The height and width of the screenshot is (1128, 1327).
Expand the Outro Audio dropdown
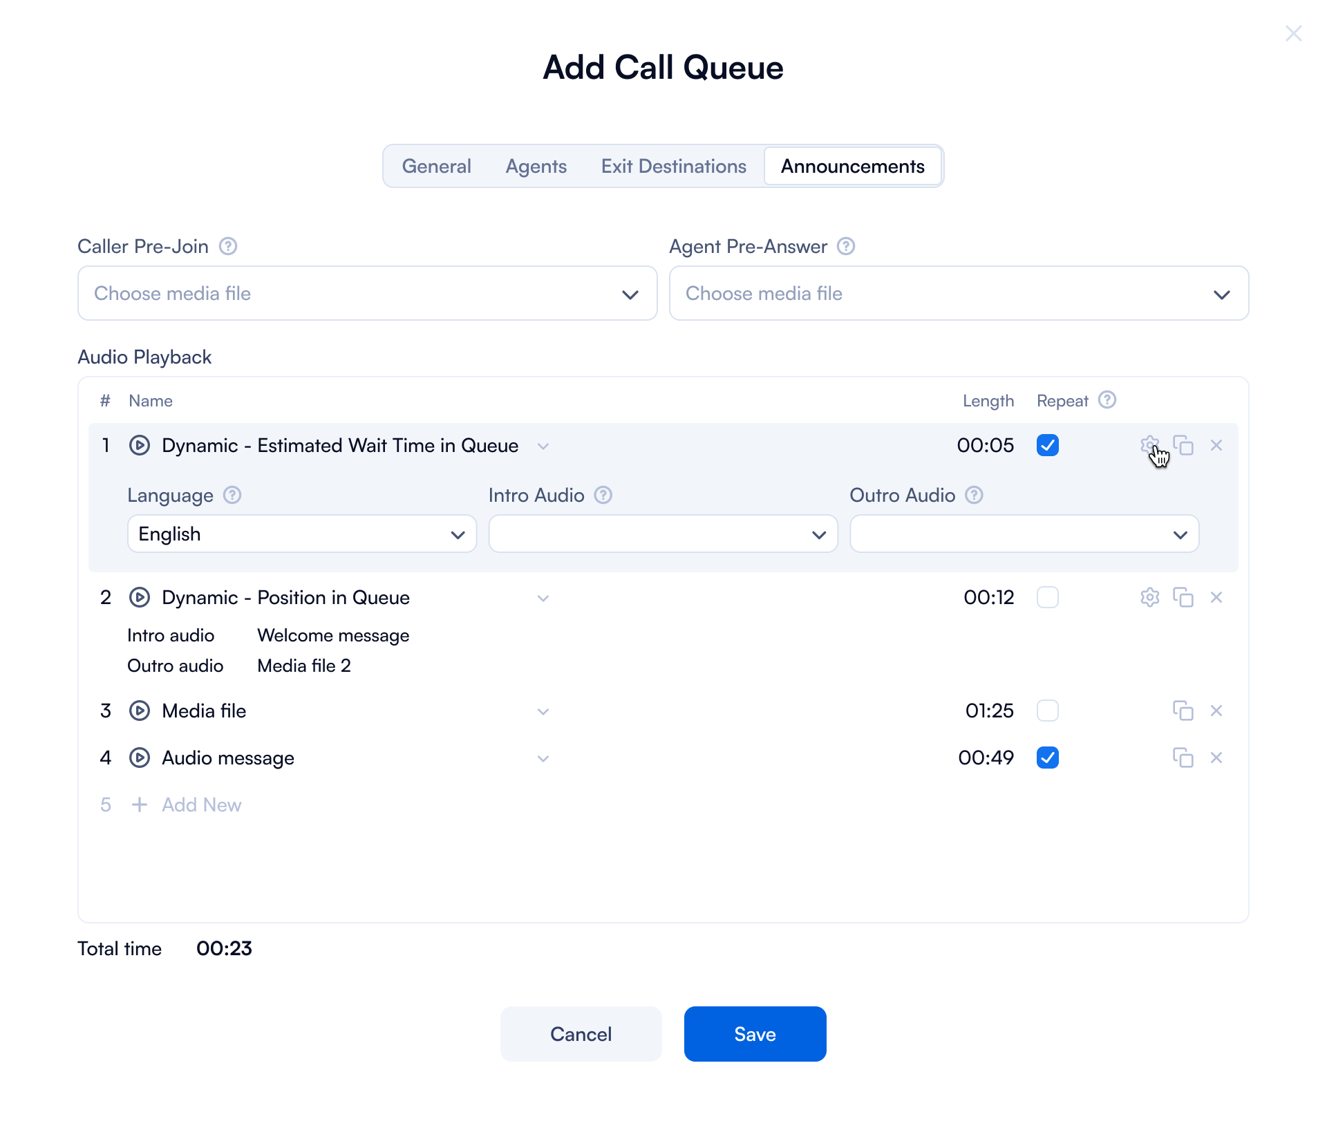(x=1024, y=534)
